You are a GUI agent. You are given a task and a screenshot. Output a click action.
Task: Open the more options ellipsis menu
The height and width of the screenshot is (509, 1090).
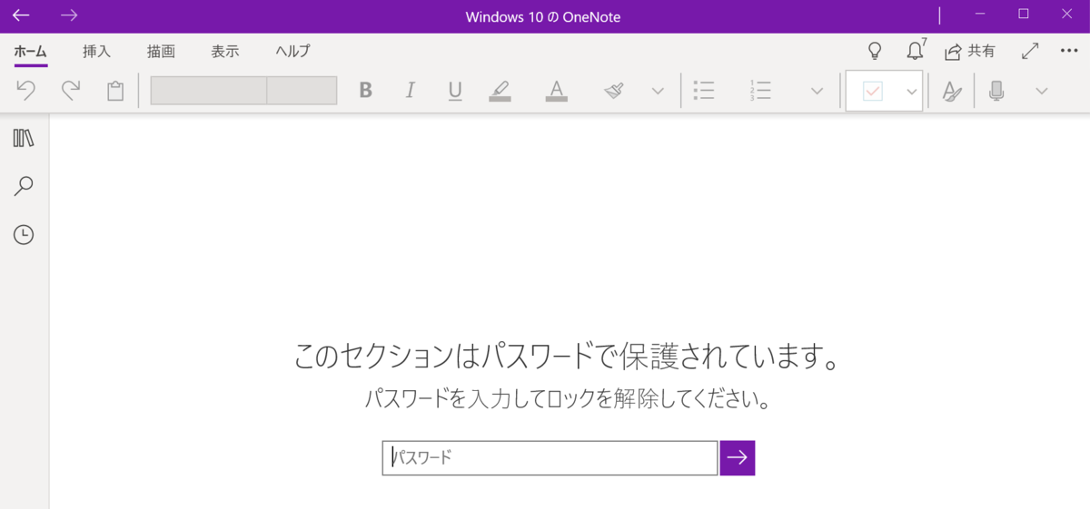point(1069,52)
